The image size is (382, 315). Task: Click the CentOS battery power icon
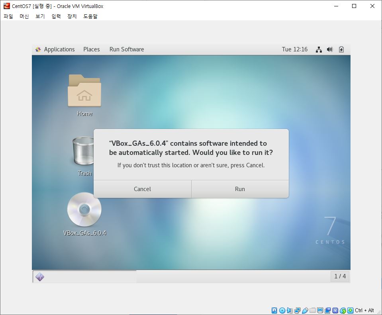pyautogui.click(x=341, y=49)
